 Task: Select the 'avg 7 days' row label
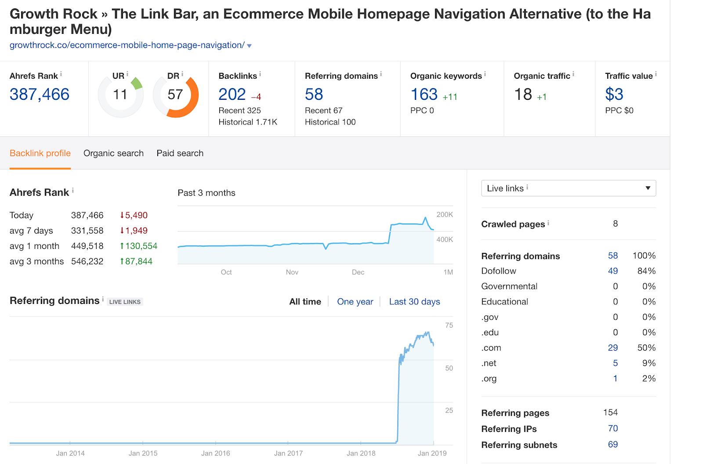[x=31, y=231]
